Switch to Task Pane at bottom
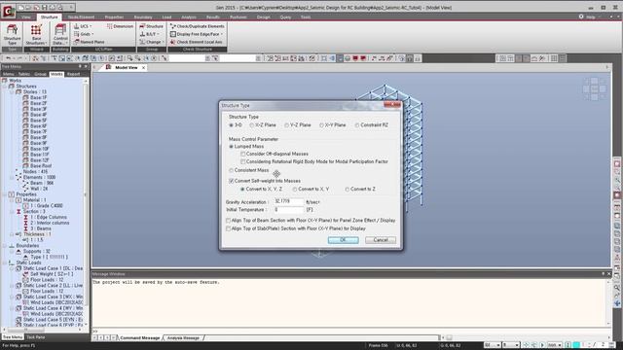This screenshot has width=623, height=350. pyautogui.click(x=36, y=337)
